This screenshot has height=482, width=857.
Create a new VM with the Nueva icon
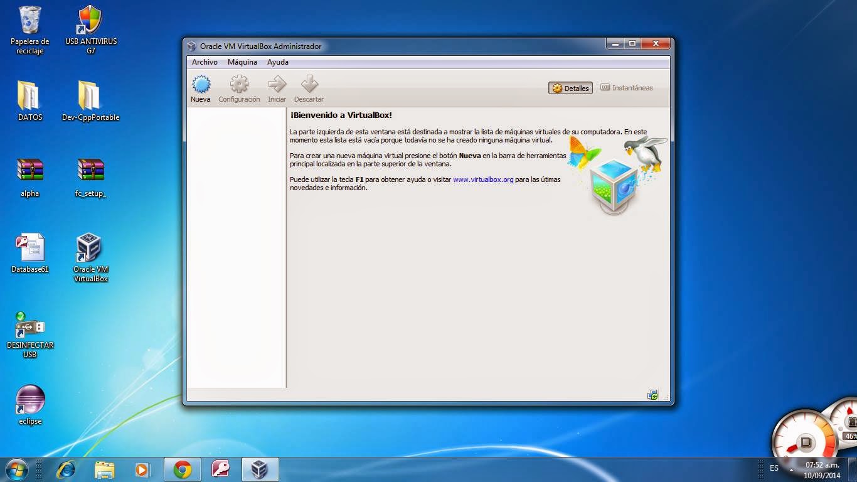(201, 88)
